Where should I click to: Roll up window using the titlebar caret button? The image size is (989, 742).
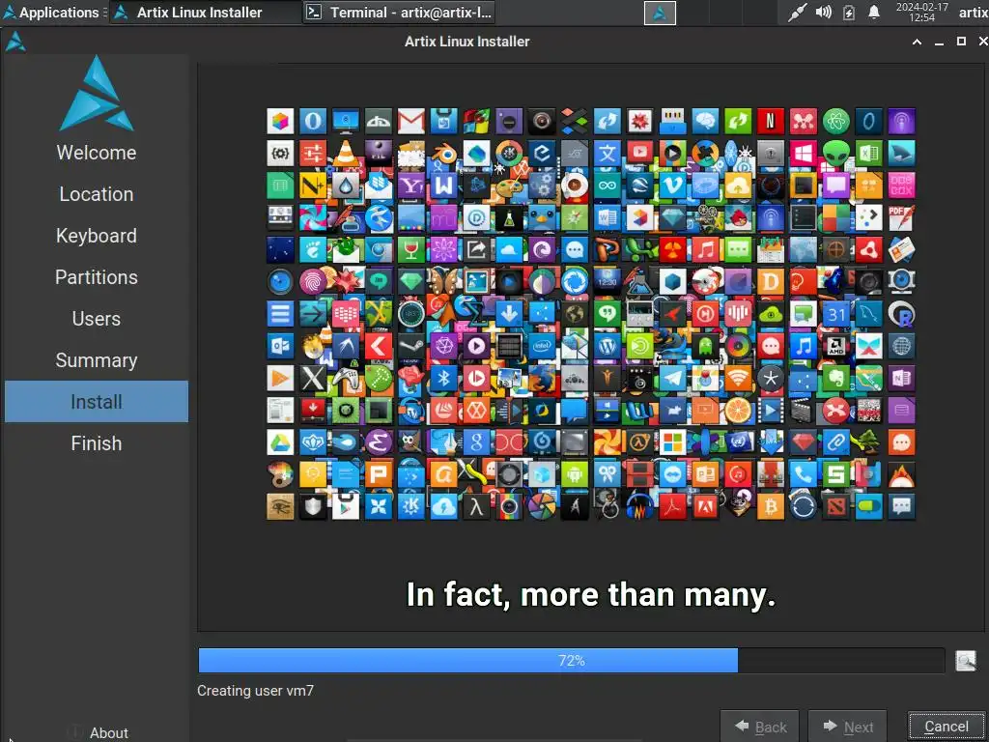click(918, 42)
